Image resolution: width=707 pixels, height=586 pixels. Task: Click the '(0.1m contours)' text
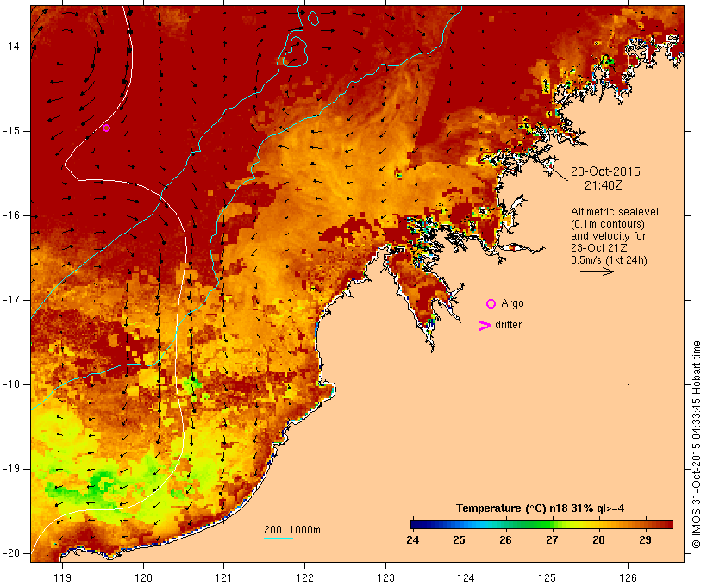coord(608,224)
